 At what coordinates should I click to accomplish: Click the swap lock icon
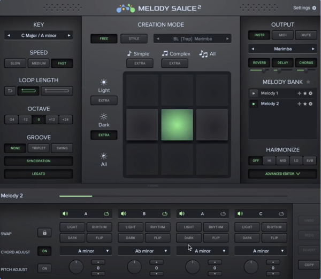[44, 233]
